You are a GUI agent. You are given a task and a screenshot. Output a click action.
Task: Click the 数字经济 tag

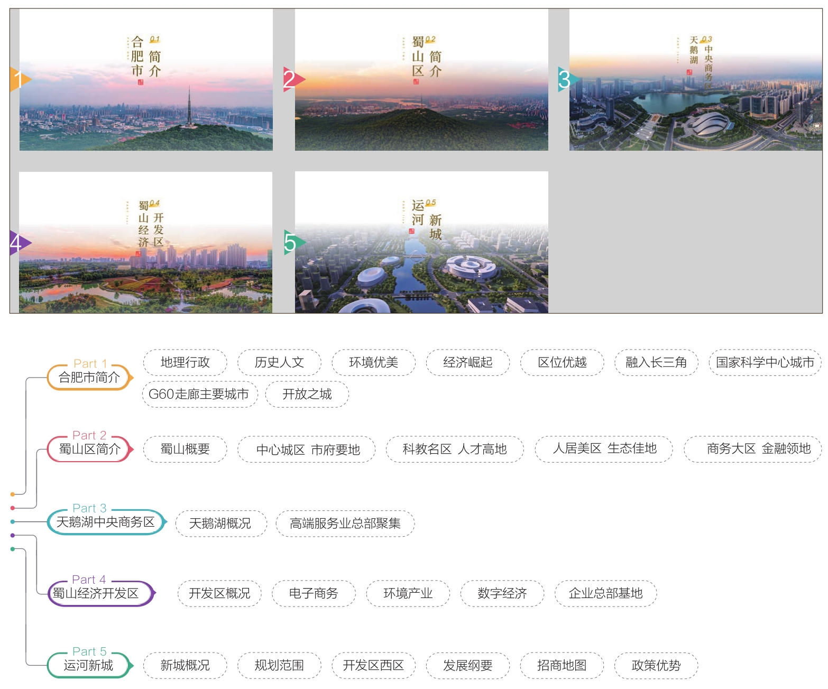click(502, 593)
